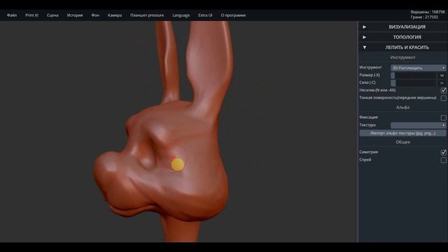The image size is (448, 252).
Task: Open the Language menu
Action: coord(181,15)
